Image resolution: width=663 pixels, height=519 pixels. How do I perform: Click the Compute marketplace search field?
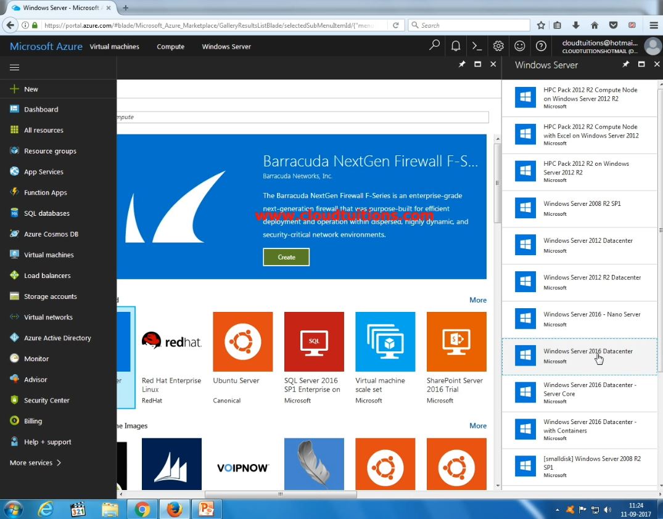tap(303, 117)
